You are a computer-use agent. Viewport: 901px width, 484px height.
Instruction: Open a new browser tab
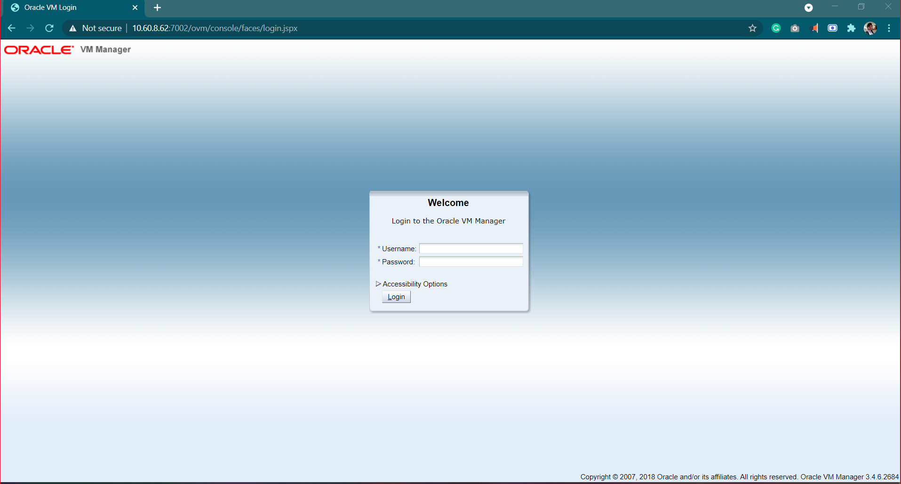(x=157, y=8)
